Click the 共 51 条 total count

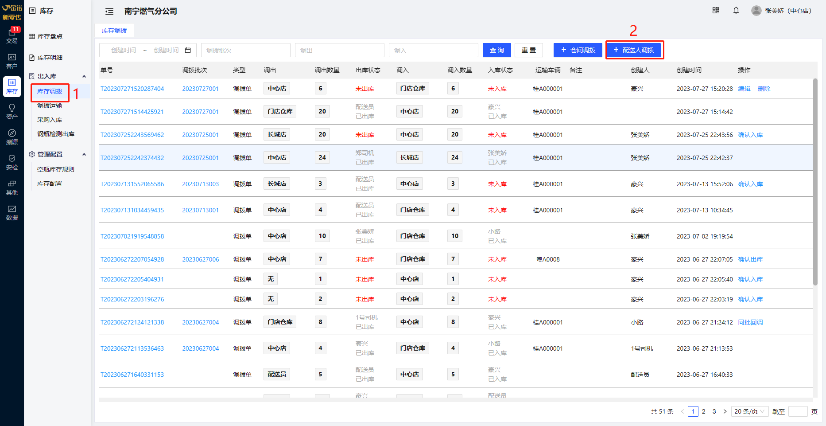tap(662, 411)
